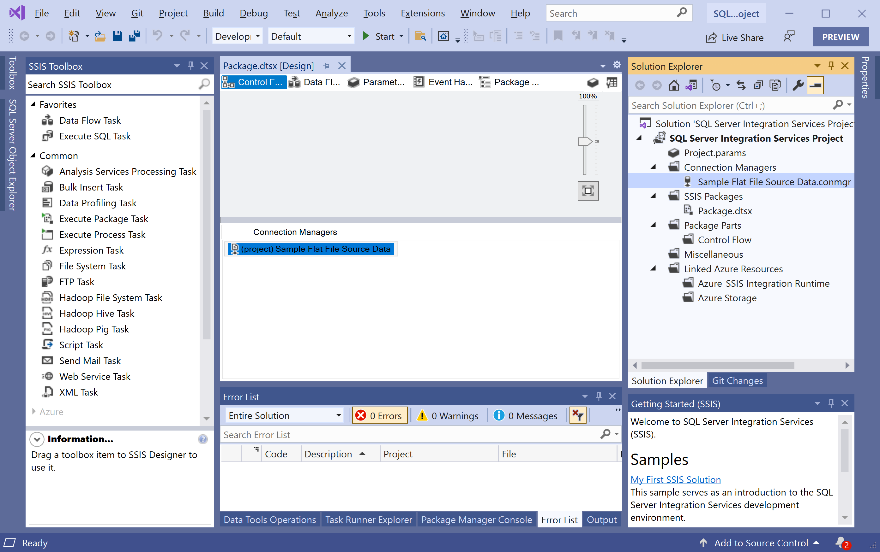This screenshot has width=880, height=552.
Task: Expand the Azure toolbox group
Action: pos(33,412)
